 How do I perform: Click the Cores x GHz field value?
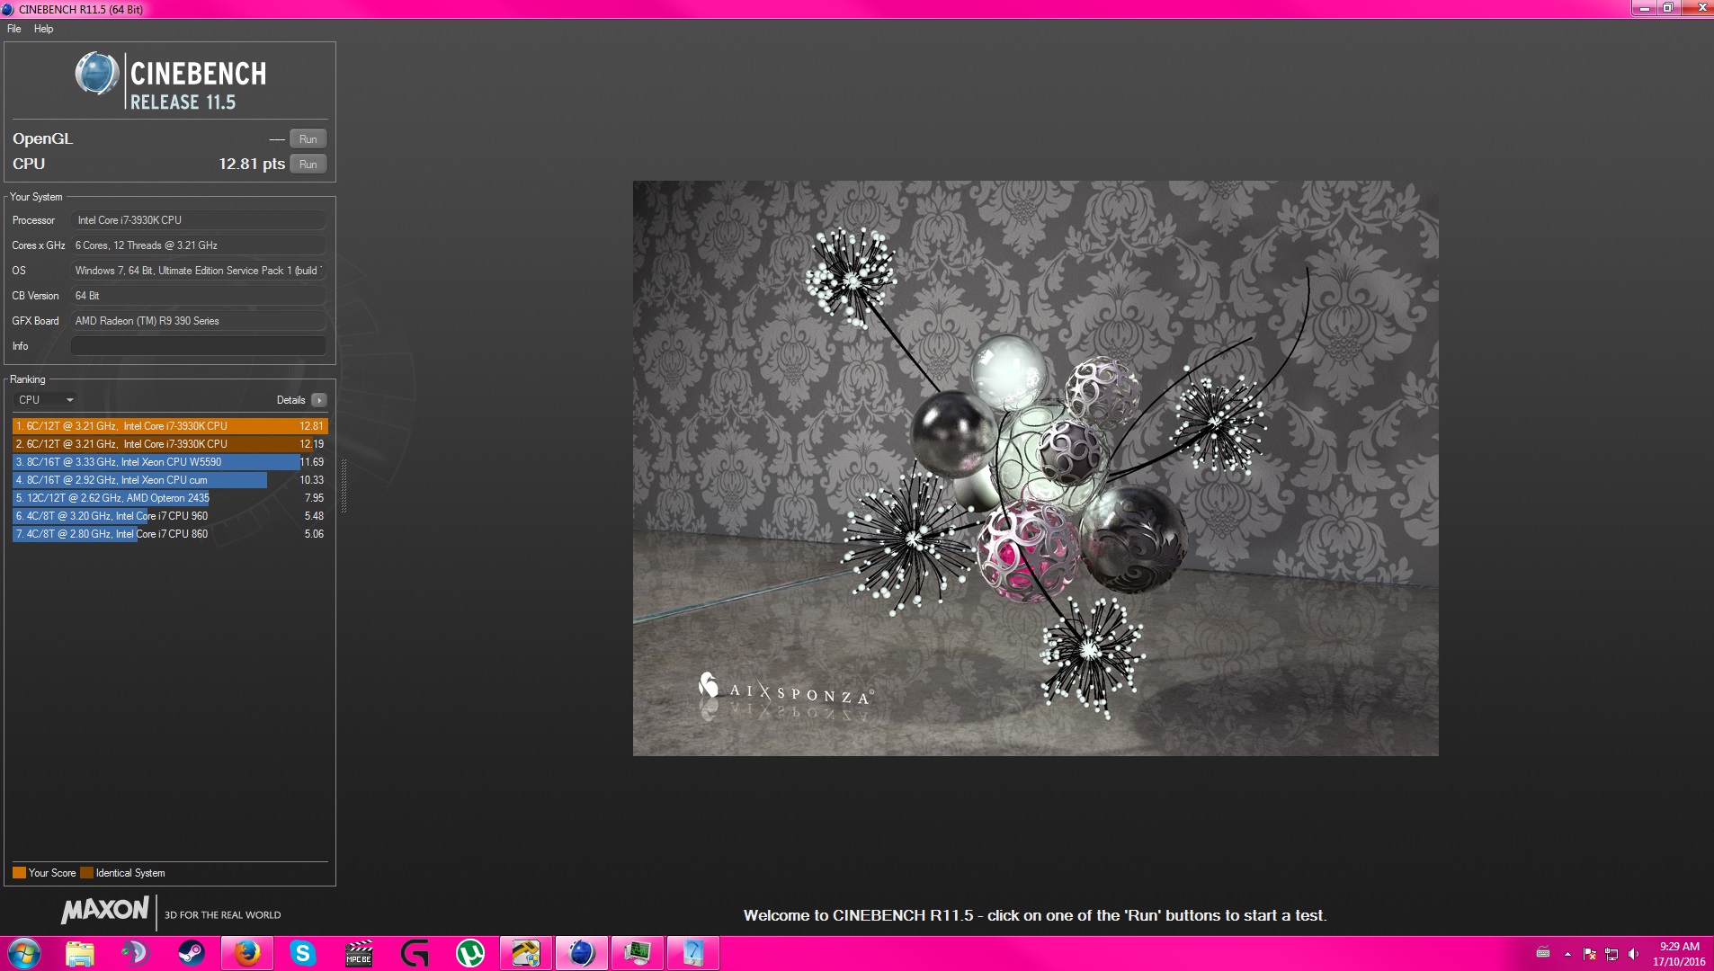[x=198, y=245]
